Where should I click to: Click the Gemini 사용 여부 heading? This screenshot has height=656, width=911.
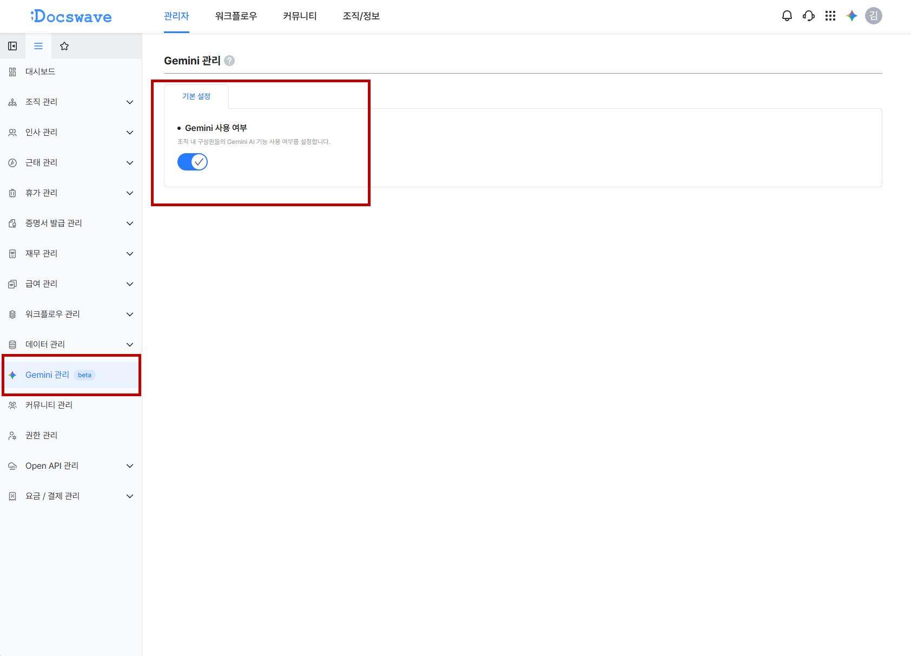216,128
